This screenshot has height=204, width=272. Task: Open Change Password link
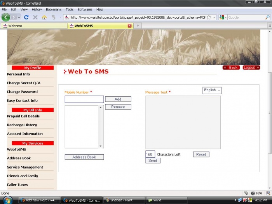pyautogui.click(x=22, y=92)
